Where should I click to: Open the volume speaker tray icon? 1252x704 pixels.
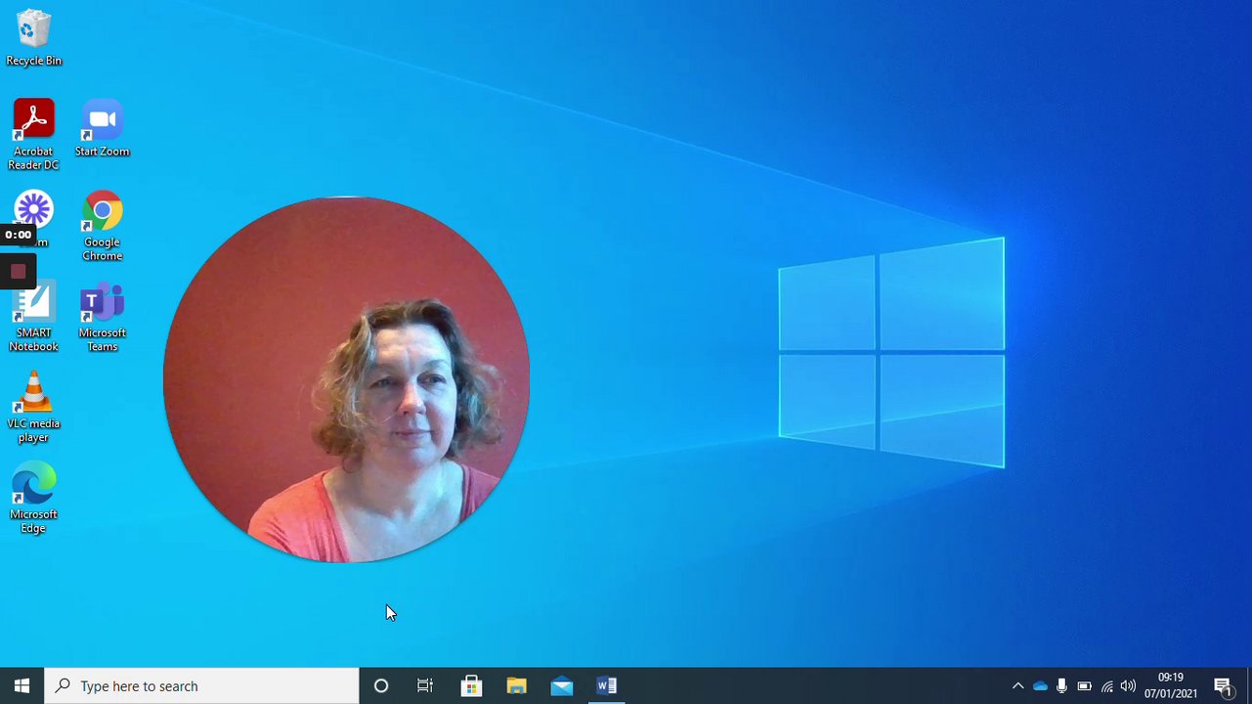coord(1129,685)
